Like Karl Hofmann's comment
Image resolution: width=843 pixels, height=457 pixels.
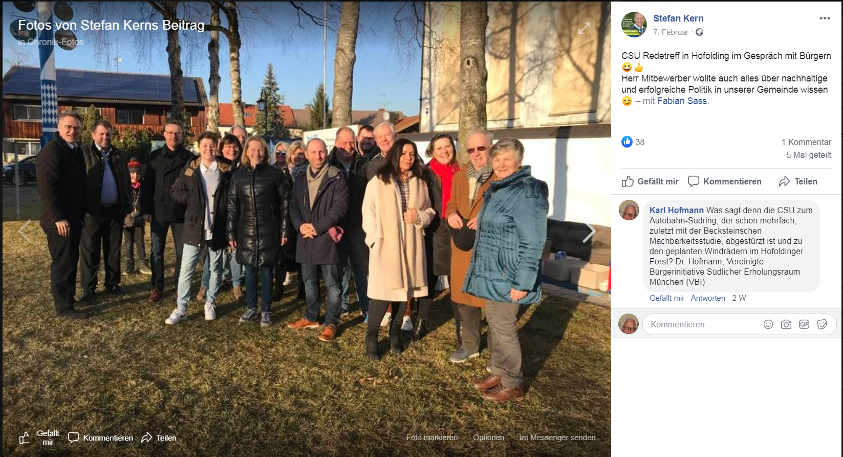[x=667, y=298]
